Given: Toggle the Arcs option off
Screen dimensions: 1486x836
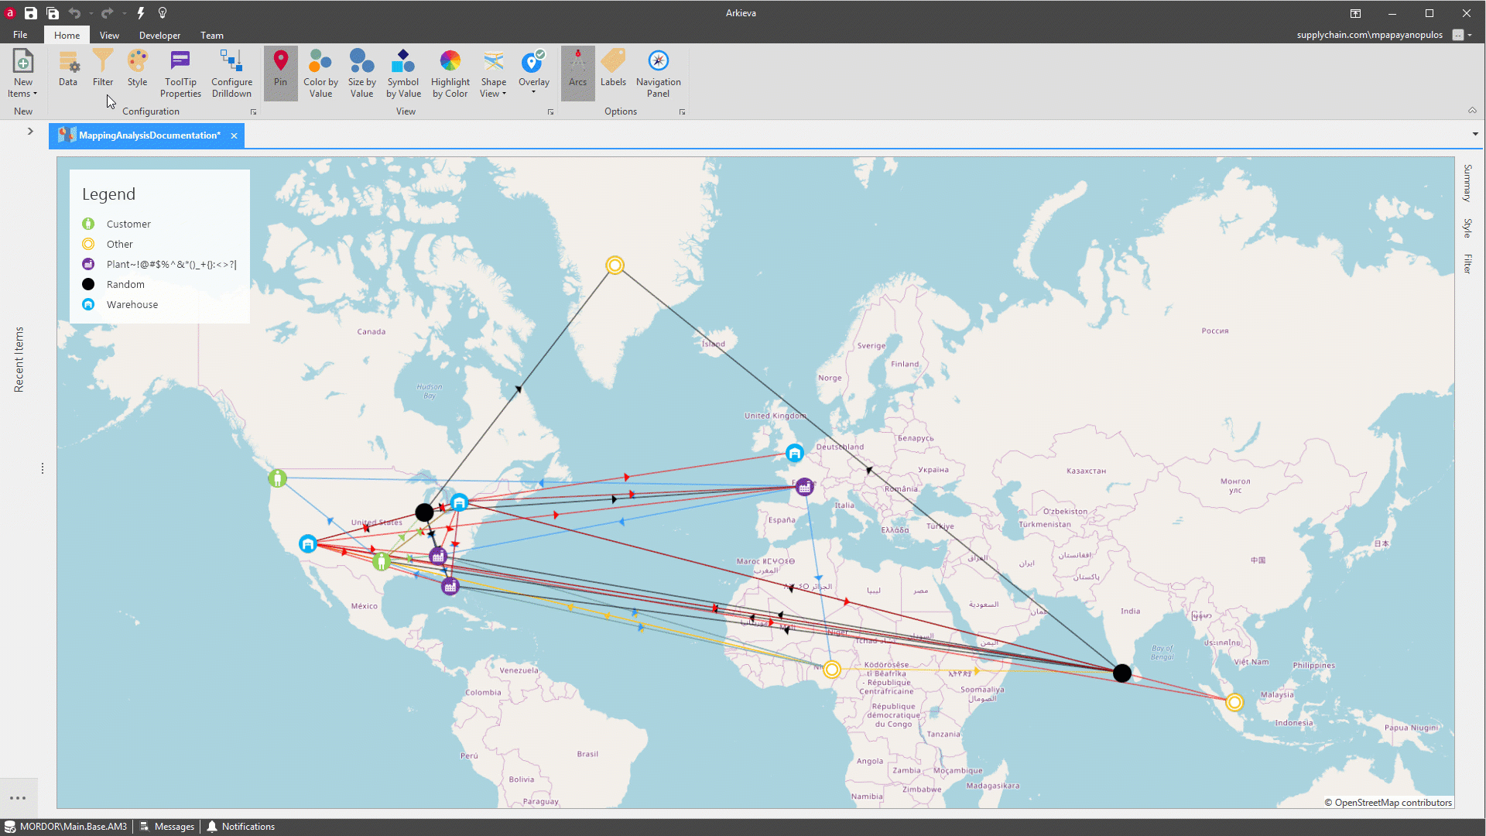Looking at the screenshot, I should click(x=577, y=74).
